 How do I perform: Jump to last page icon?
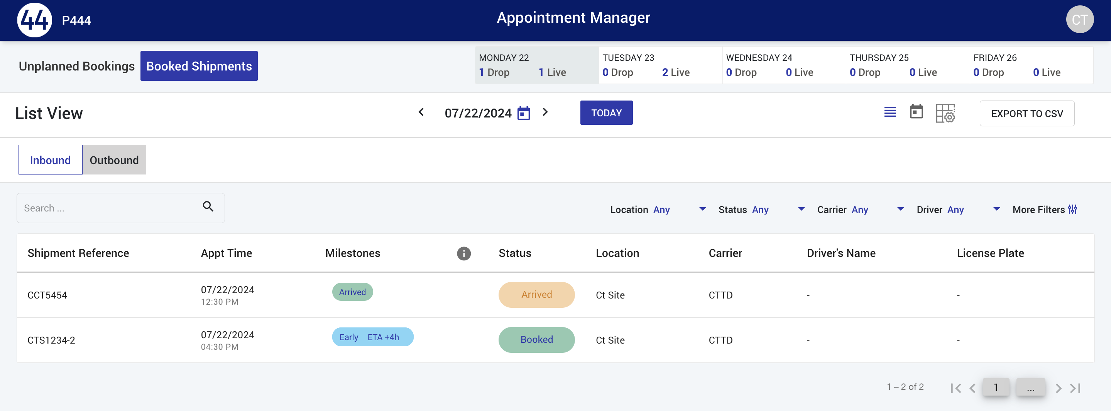coord(1075,388)
